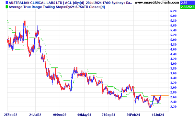Click the 2.20 price axis label
195x118 pixels.
[173, 107]
